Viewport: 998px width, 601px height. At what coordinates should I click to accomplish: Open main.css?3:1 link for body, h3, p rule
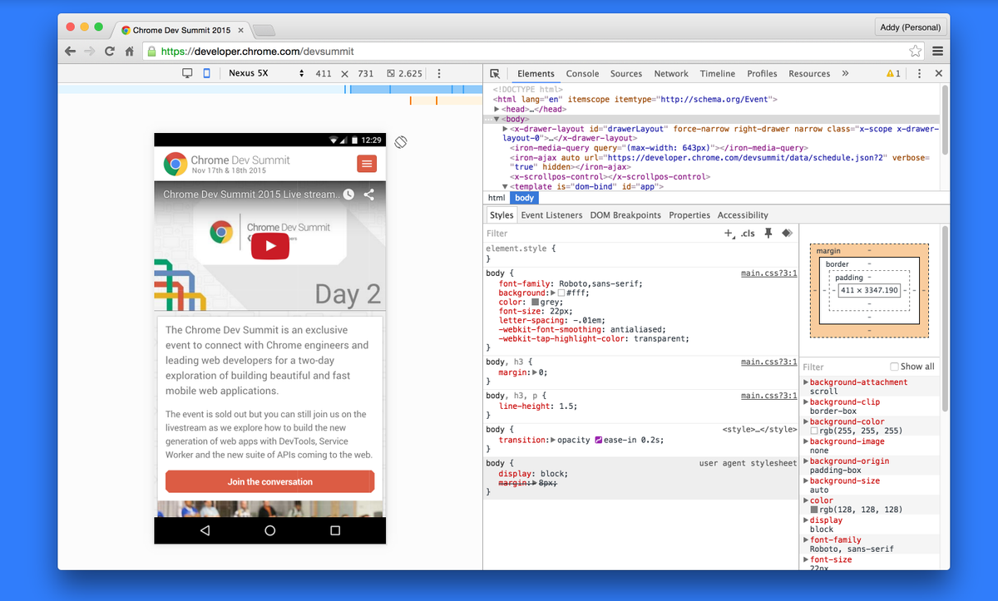[x=768, y=396]
